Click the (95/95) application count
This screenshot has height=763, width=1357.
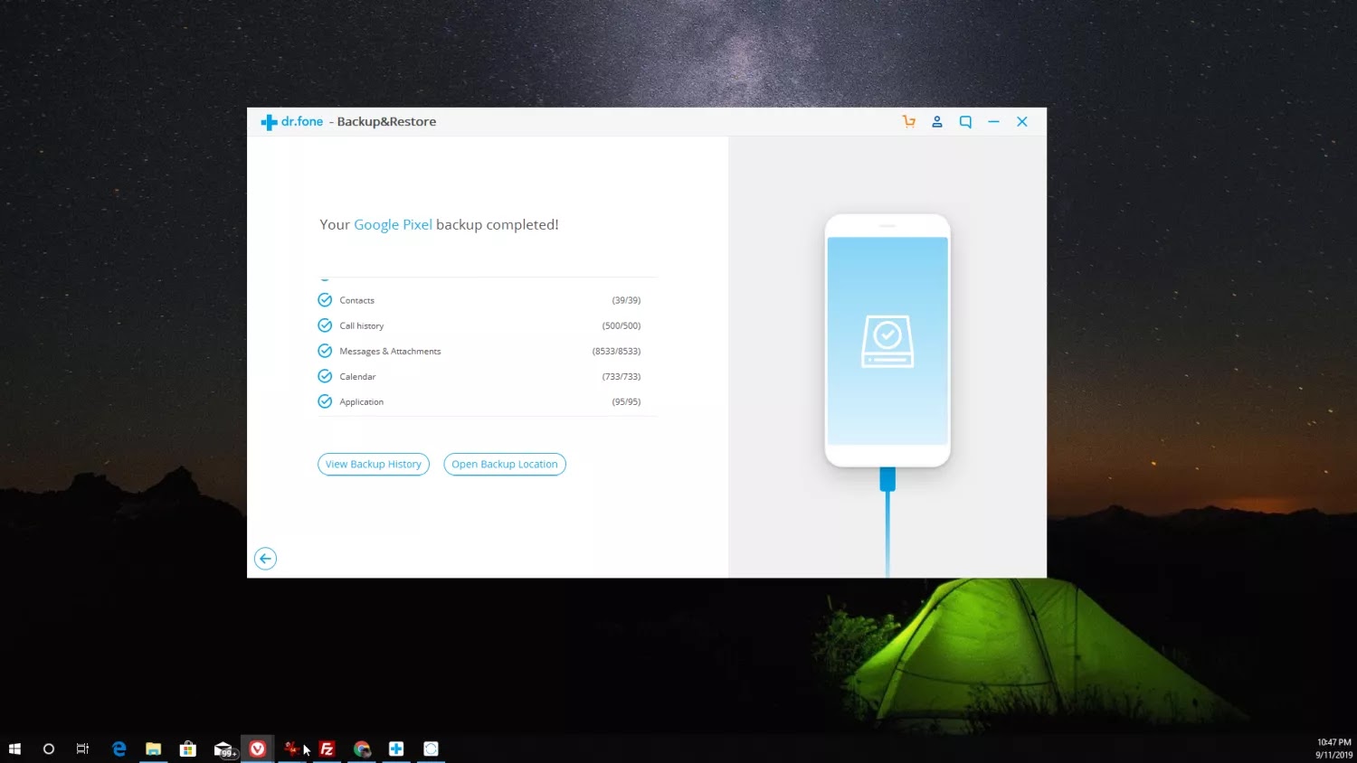[x=626, y=401]
